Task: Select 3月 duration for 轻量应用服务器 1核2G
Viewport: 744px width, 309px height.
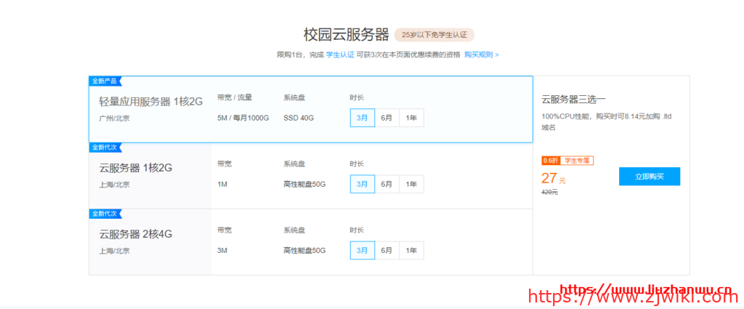Action: [x=362, y=118]
